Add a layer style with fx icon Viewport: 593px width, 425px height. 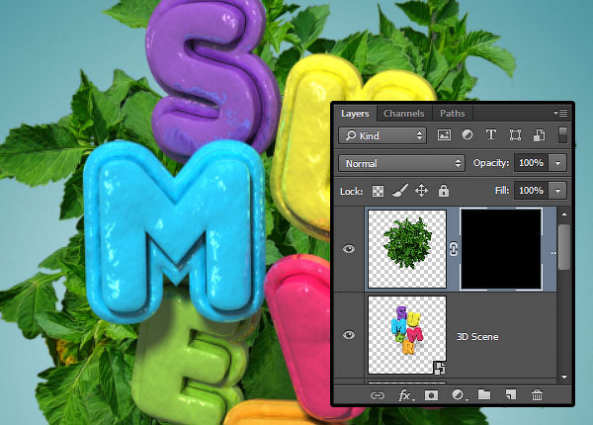(405, 395)
